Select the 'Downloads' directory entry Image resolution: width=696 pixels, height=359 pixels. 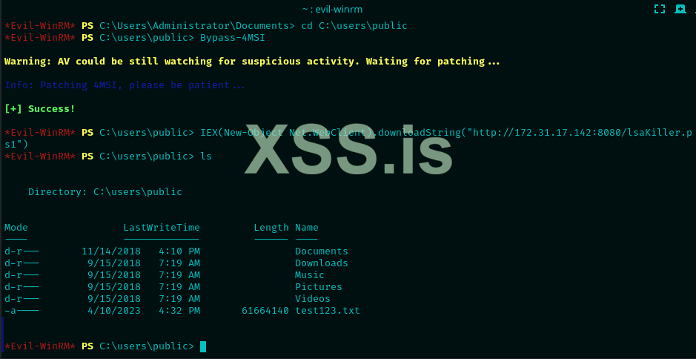[322, 263]
